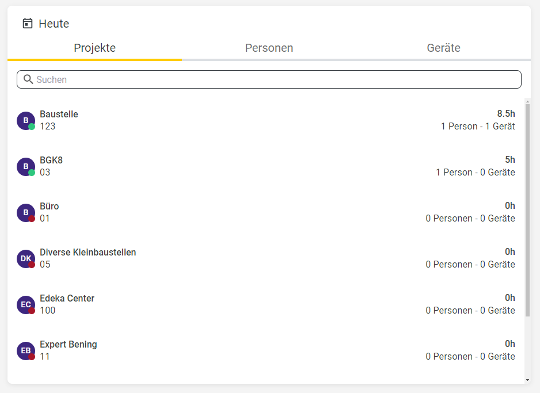This screenshot has height=393, width=540.
Task: Click the EC avatar for Edeka Center
Action: pos(26,305)
